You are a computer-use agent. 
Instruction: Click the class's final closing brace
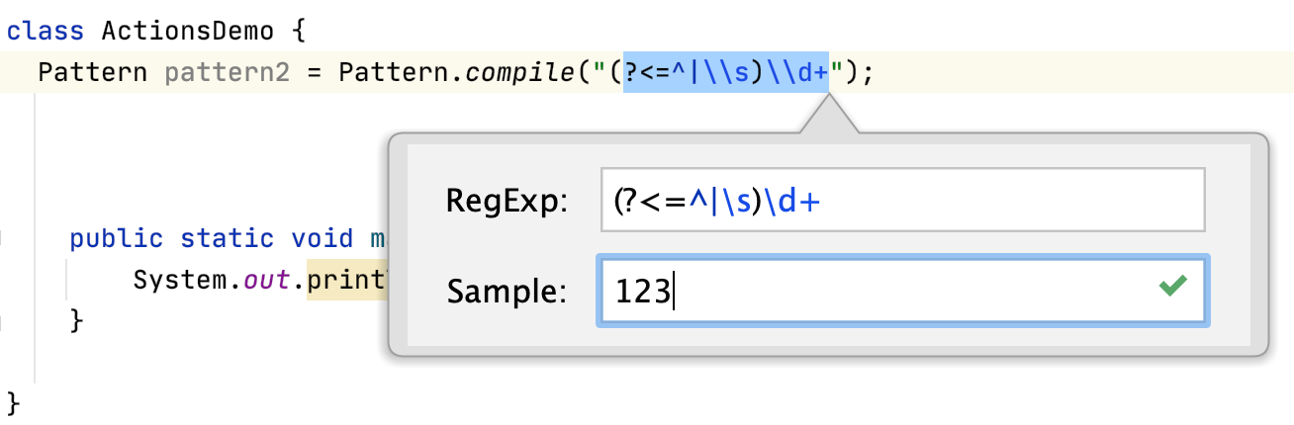[13, 402]
